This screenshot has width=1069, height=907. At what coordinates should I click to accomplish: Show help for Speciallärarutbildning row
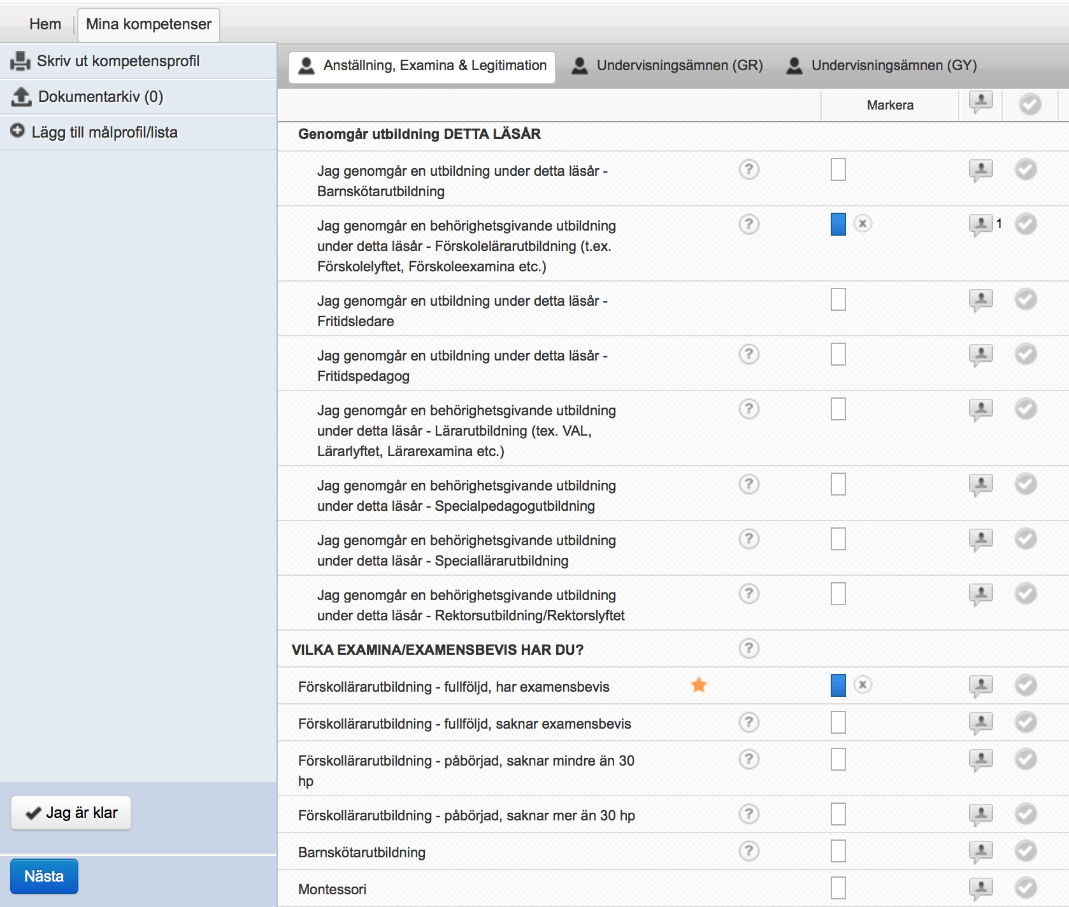[749, 539]
